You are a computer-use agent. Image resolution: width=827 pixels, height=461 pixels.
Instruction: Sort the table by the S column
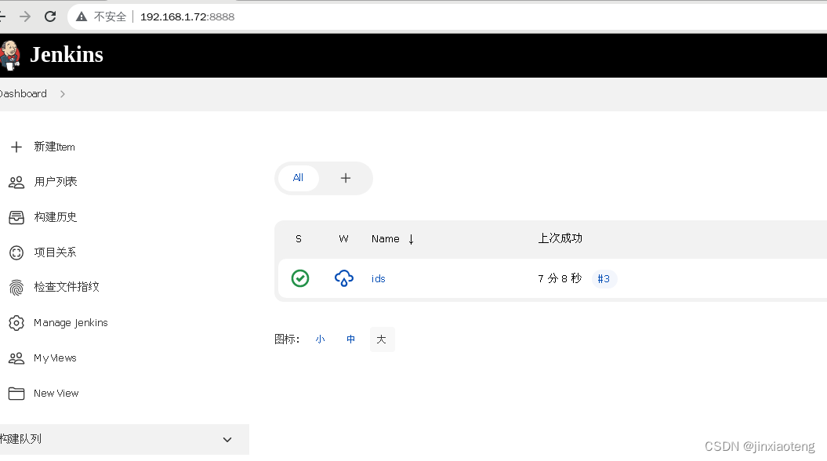(x=299, y=239)
